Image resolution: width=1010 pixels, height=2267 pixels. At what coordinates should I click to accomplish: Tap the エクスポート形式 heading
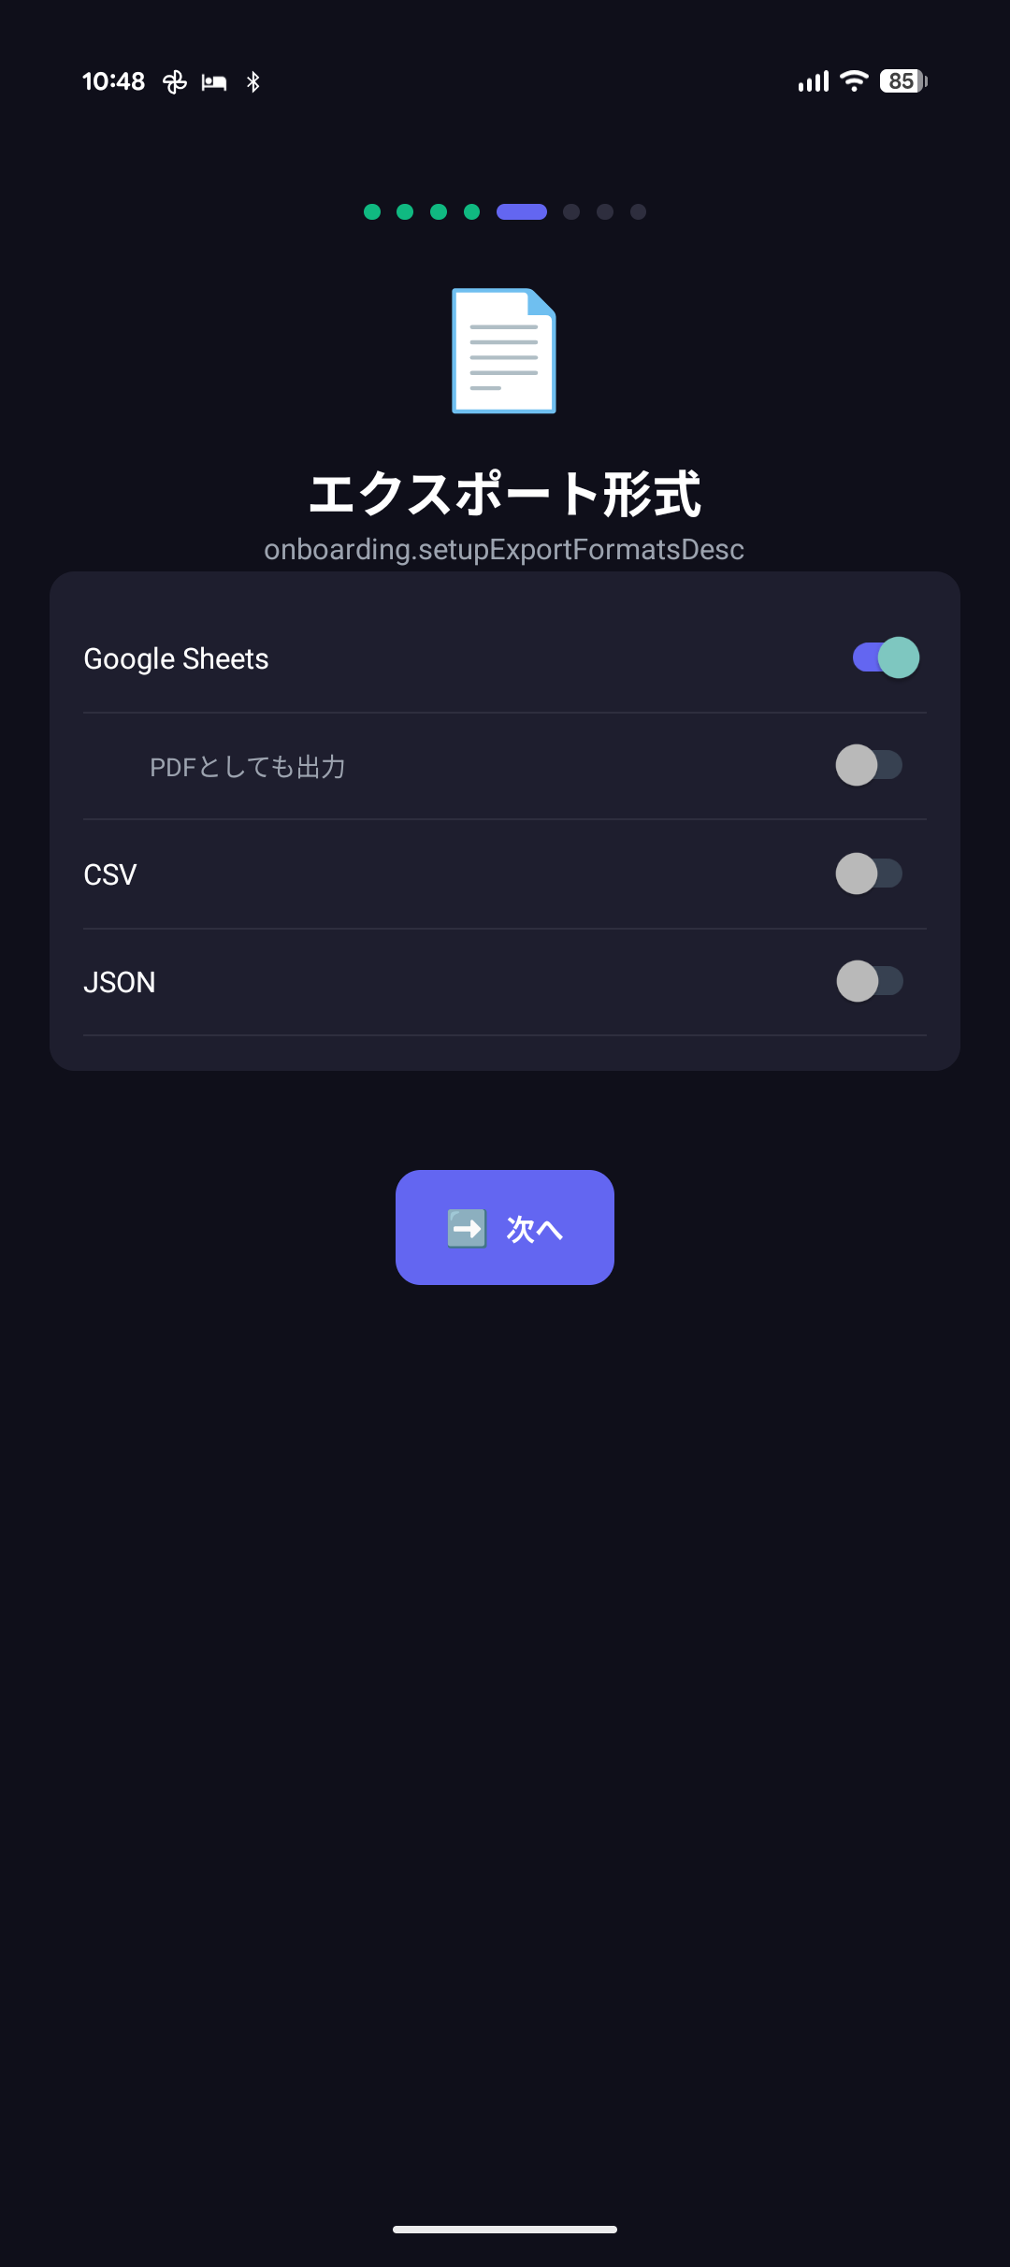505,493
